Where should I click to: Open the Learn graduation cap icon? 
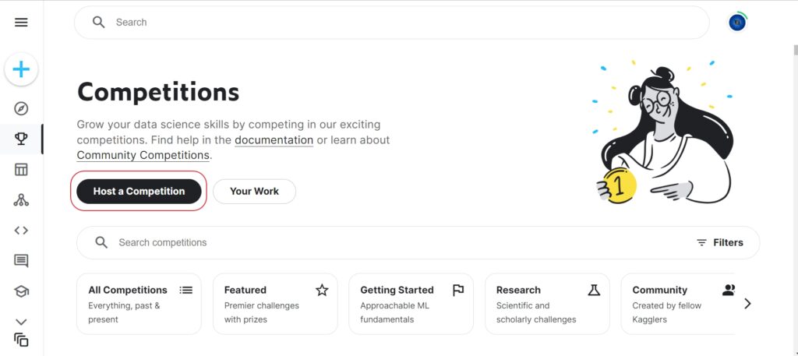pyautogui.click(x=21, y=291)
